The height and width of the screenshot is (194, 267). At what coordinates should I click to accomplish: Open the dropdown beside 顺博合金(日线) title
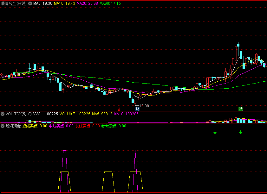point(30,3)
